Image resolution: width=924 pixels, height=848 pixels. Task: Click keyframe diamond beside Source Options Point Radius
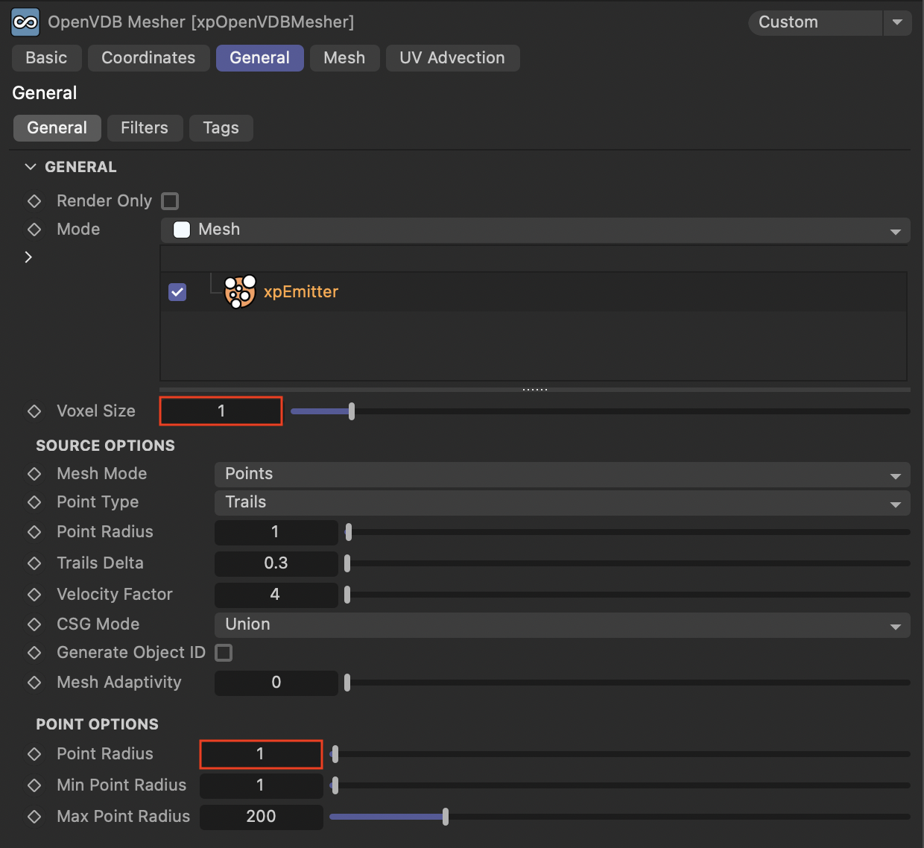(x=34, y=532)
